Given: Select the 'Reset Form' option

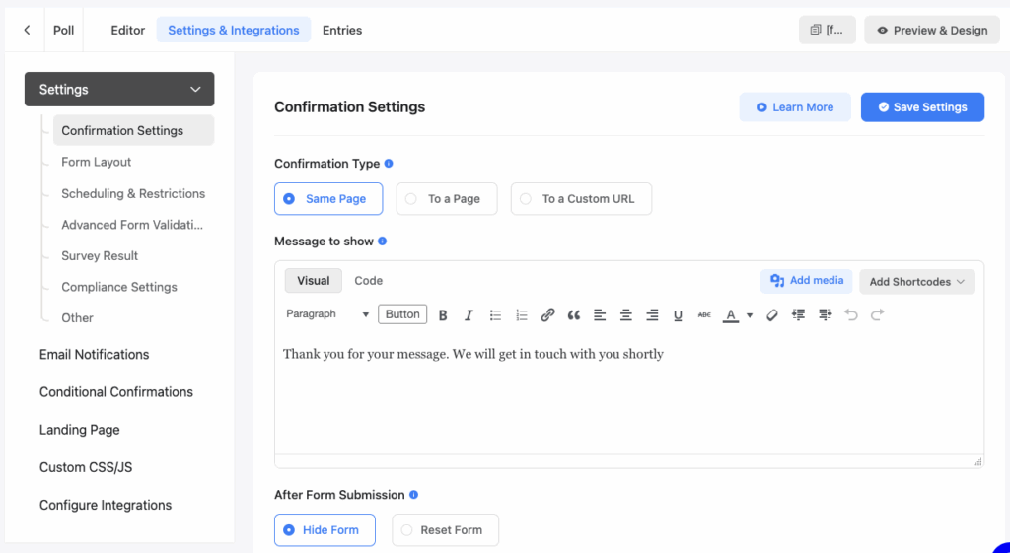Looking at the screenshot, I should click(x=445, y=530).
